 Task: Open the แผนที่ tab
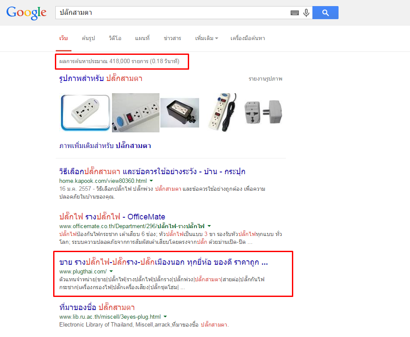click(142, 38)
